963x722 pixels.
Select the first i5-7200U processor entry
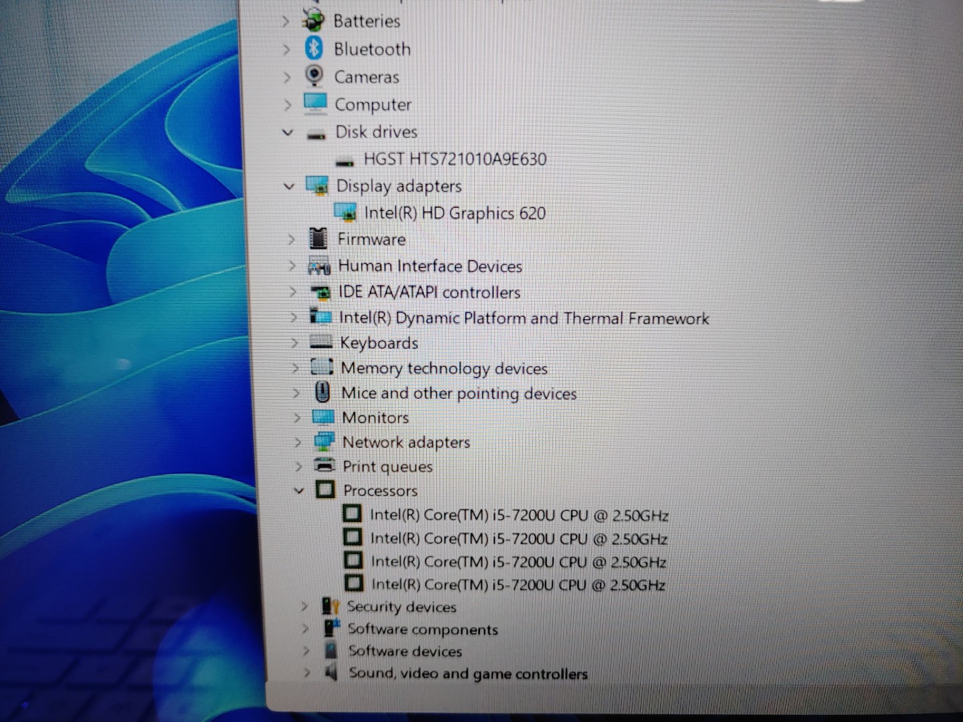coord(519,515)
